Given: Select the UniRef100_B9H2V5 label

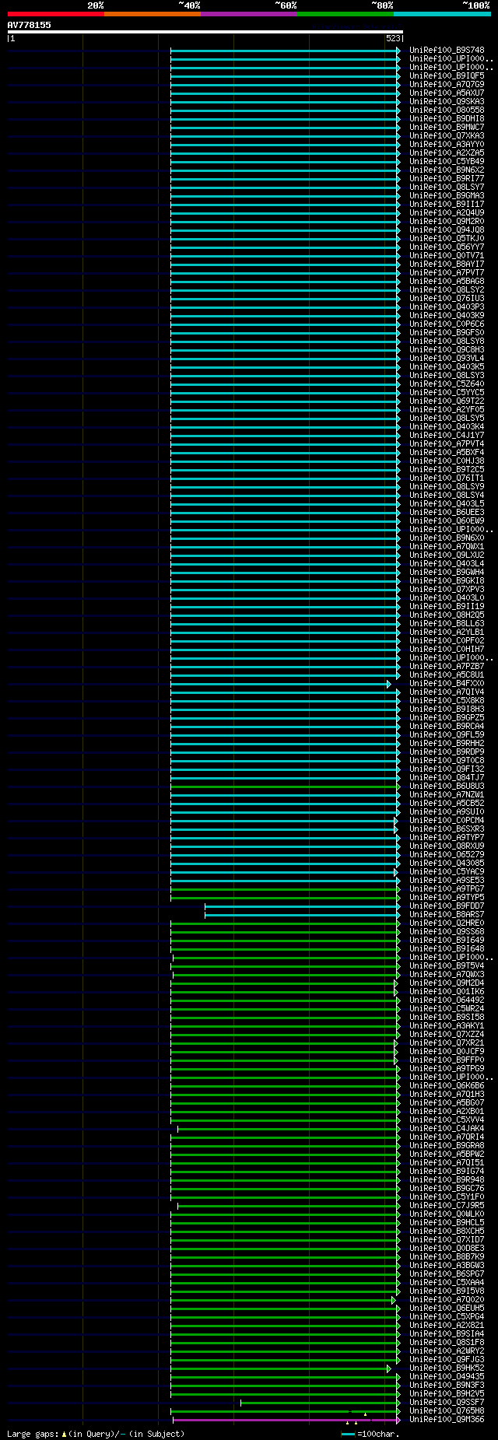Looking at the screenshot, I should pos(447,1394).
